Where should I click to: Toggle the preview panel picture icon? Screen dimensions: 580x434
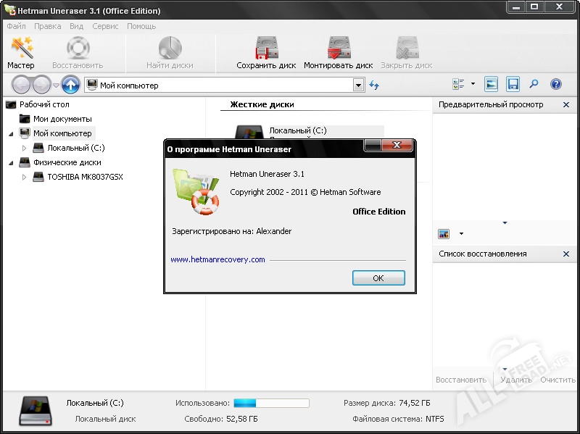[x=492, y=84]
